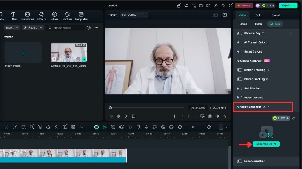The height and width of the screenshot is (169, 302).
Task: Click the marker shield icon in timeline toolbar
Action: coord(138,127)
